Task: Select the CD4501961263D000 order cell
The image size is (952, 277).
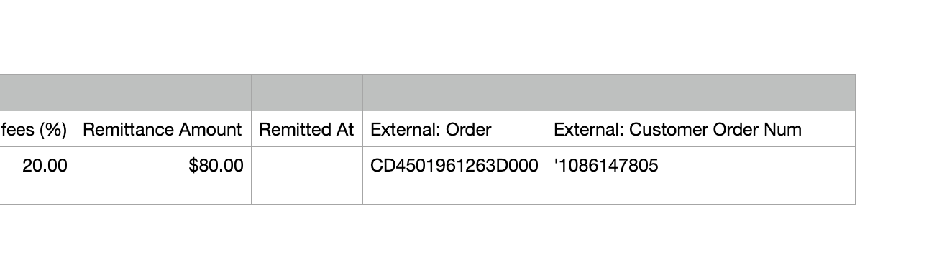Action: [454, 176]
